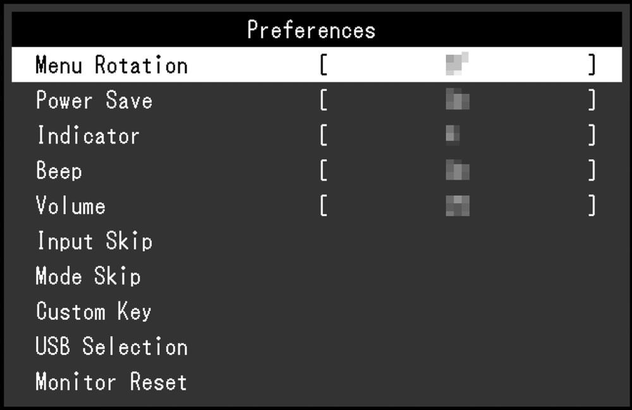Choose Monitor Reset
The image size is (632, 410).
(x=111, y=382)
